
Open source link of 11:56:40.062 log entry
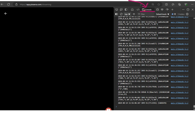(x=179, y=98)
